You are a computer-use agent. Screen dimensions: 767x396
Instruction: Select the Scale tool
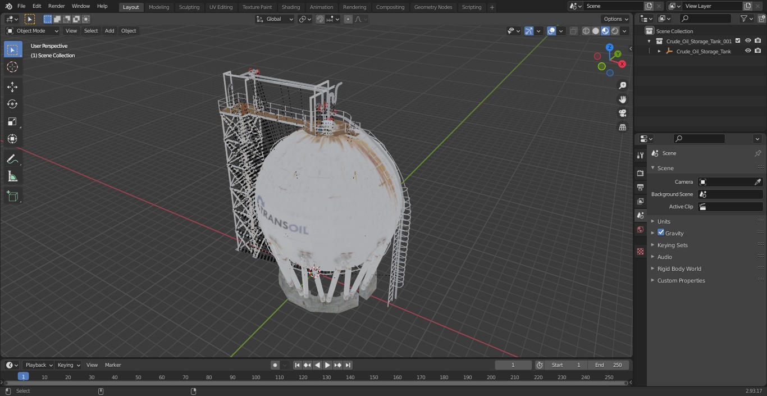coord(12,121)
